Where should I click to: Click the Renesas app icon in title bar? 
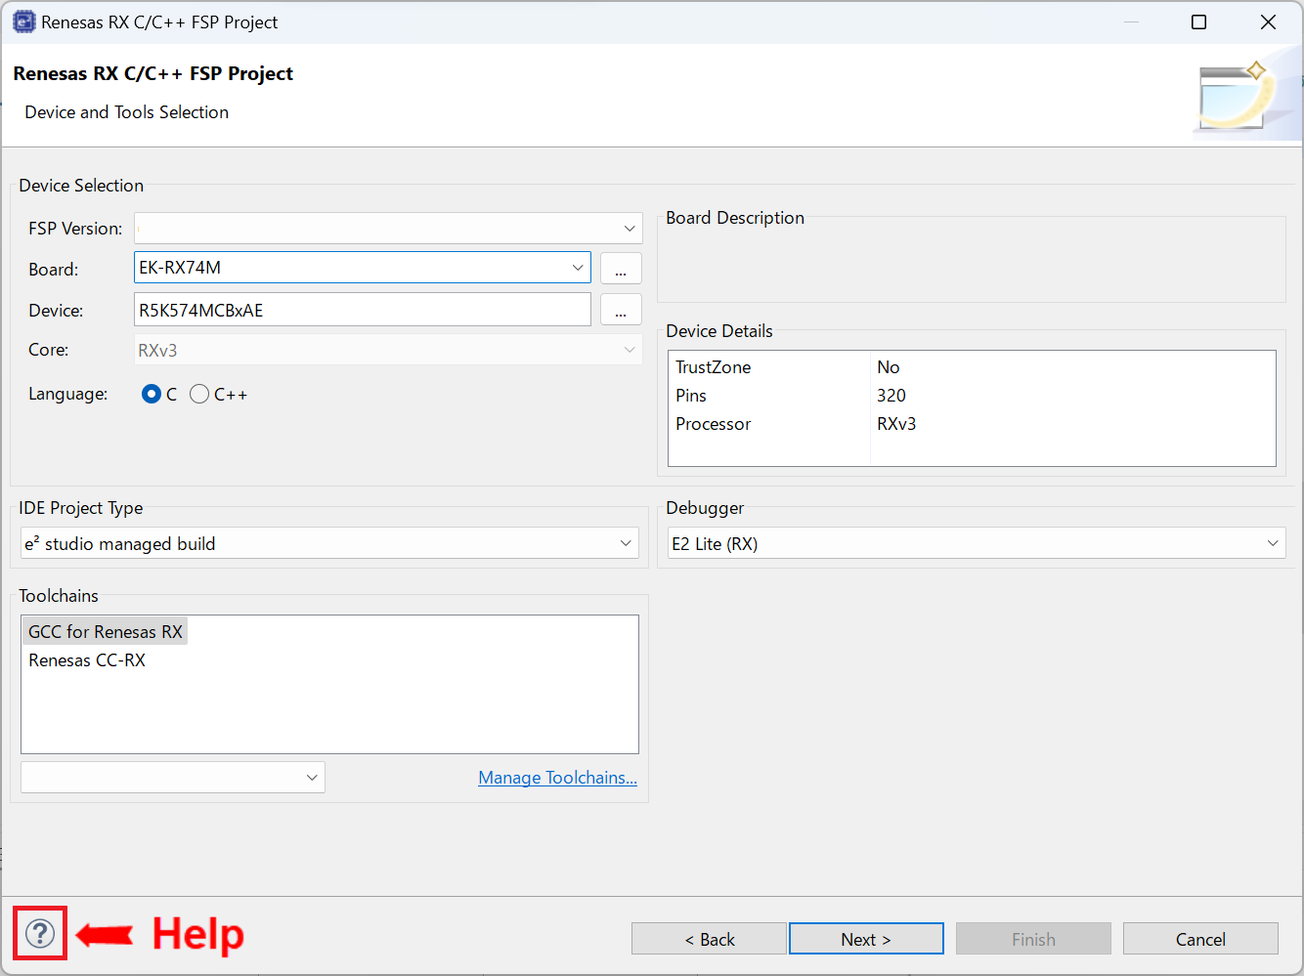tap(23, 21)
